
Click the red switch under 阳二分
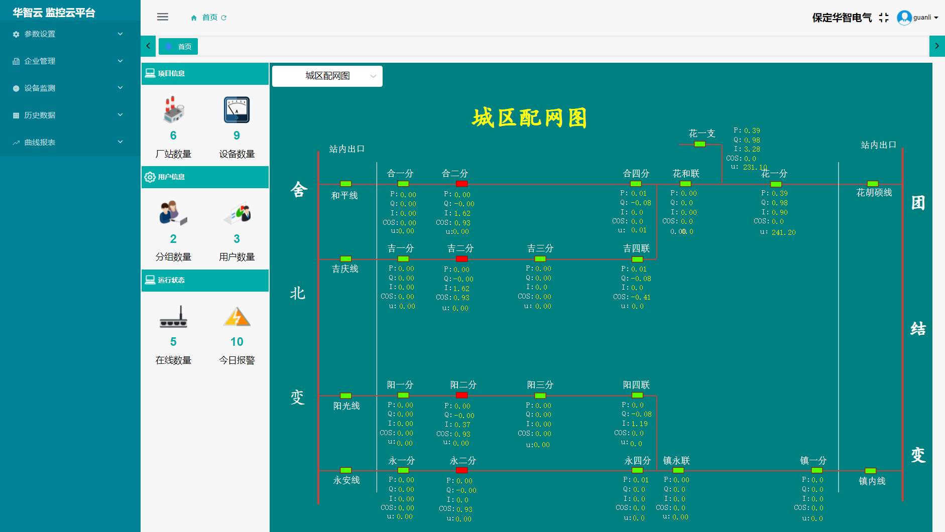[x=462, y=395]
